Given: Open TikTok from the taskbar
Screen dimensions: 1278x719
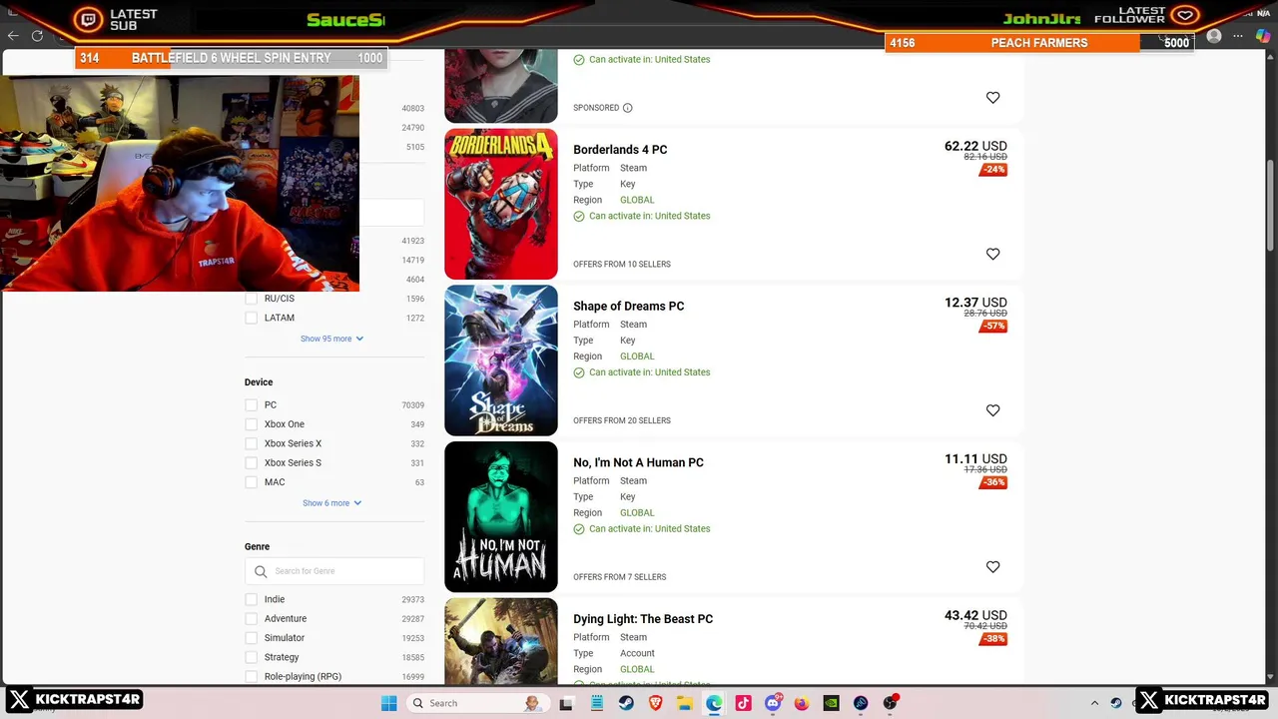Looking at the screenshot, I should (743, 703).
